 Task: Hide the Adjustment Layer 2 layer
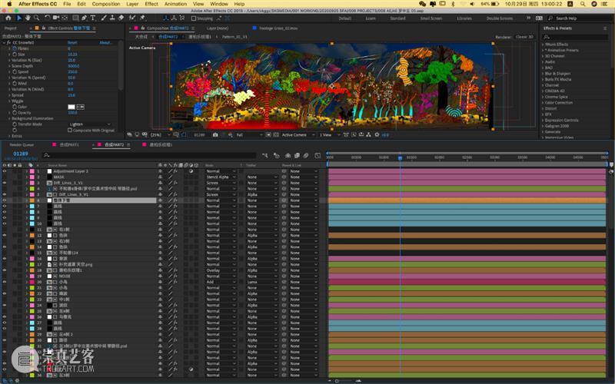point(5,171)
